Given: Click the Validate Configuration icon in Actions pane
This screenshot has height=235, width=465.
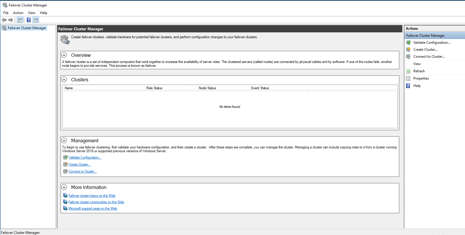Looking at the screenshot, I should (x=408, y=43).
